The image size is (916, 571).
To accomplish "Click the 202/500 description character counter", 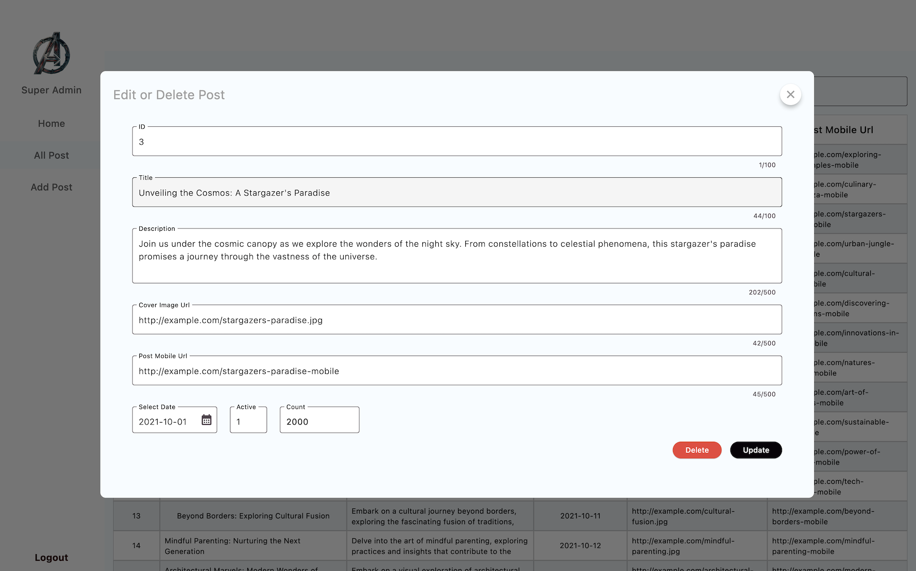I will (762, 292).
